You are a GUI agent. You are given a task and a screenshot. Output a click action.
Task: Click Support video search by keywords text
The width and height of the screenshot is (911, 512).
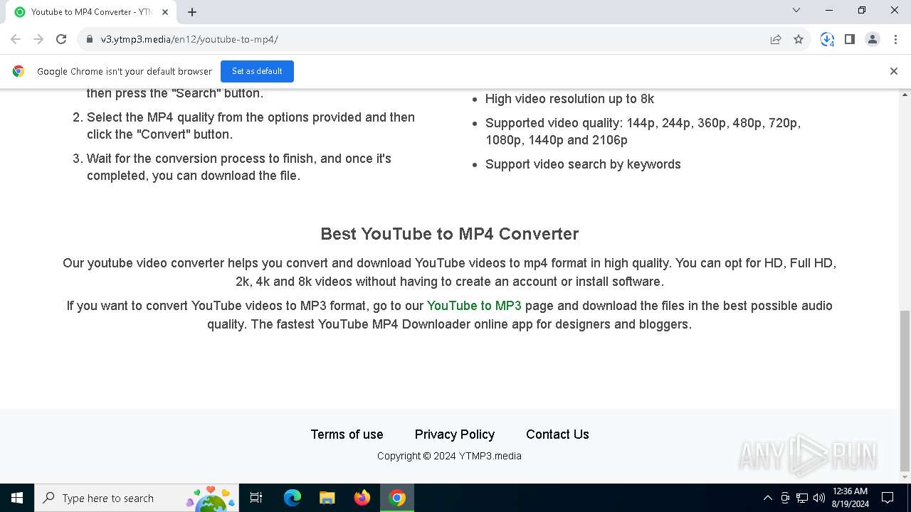click(583, 164)
